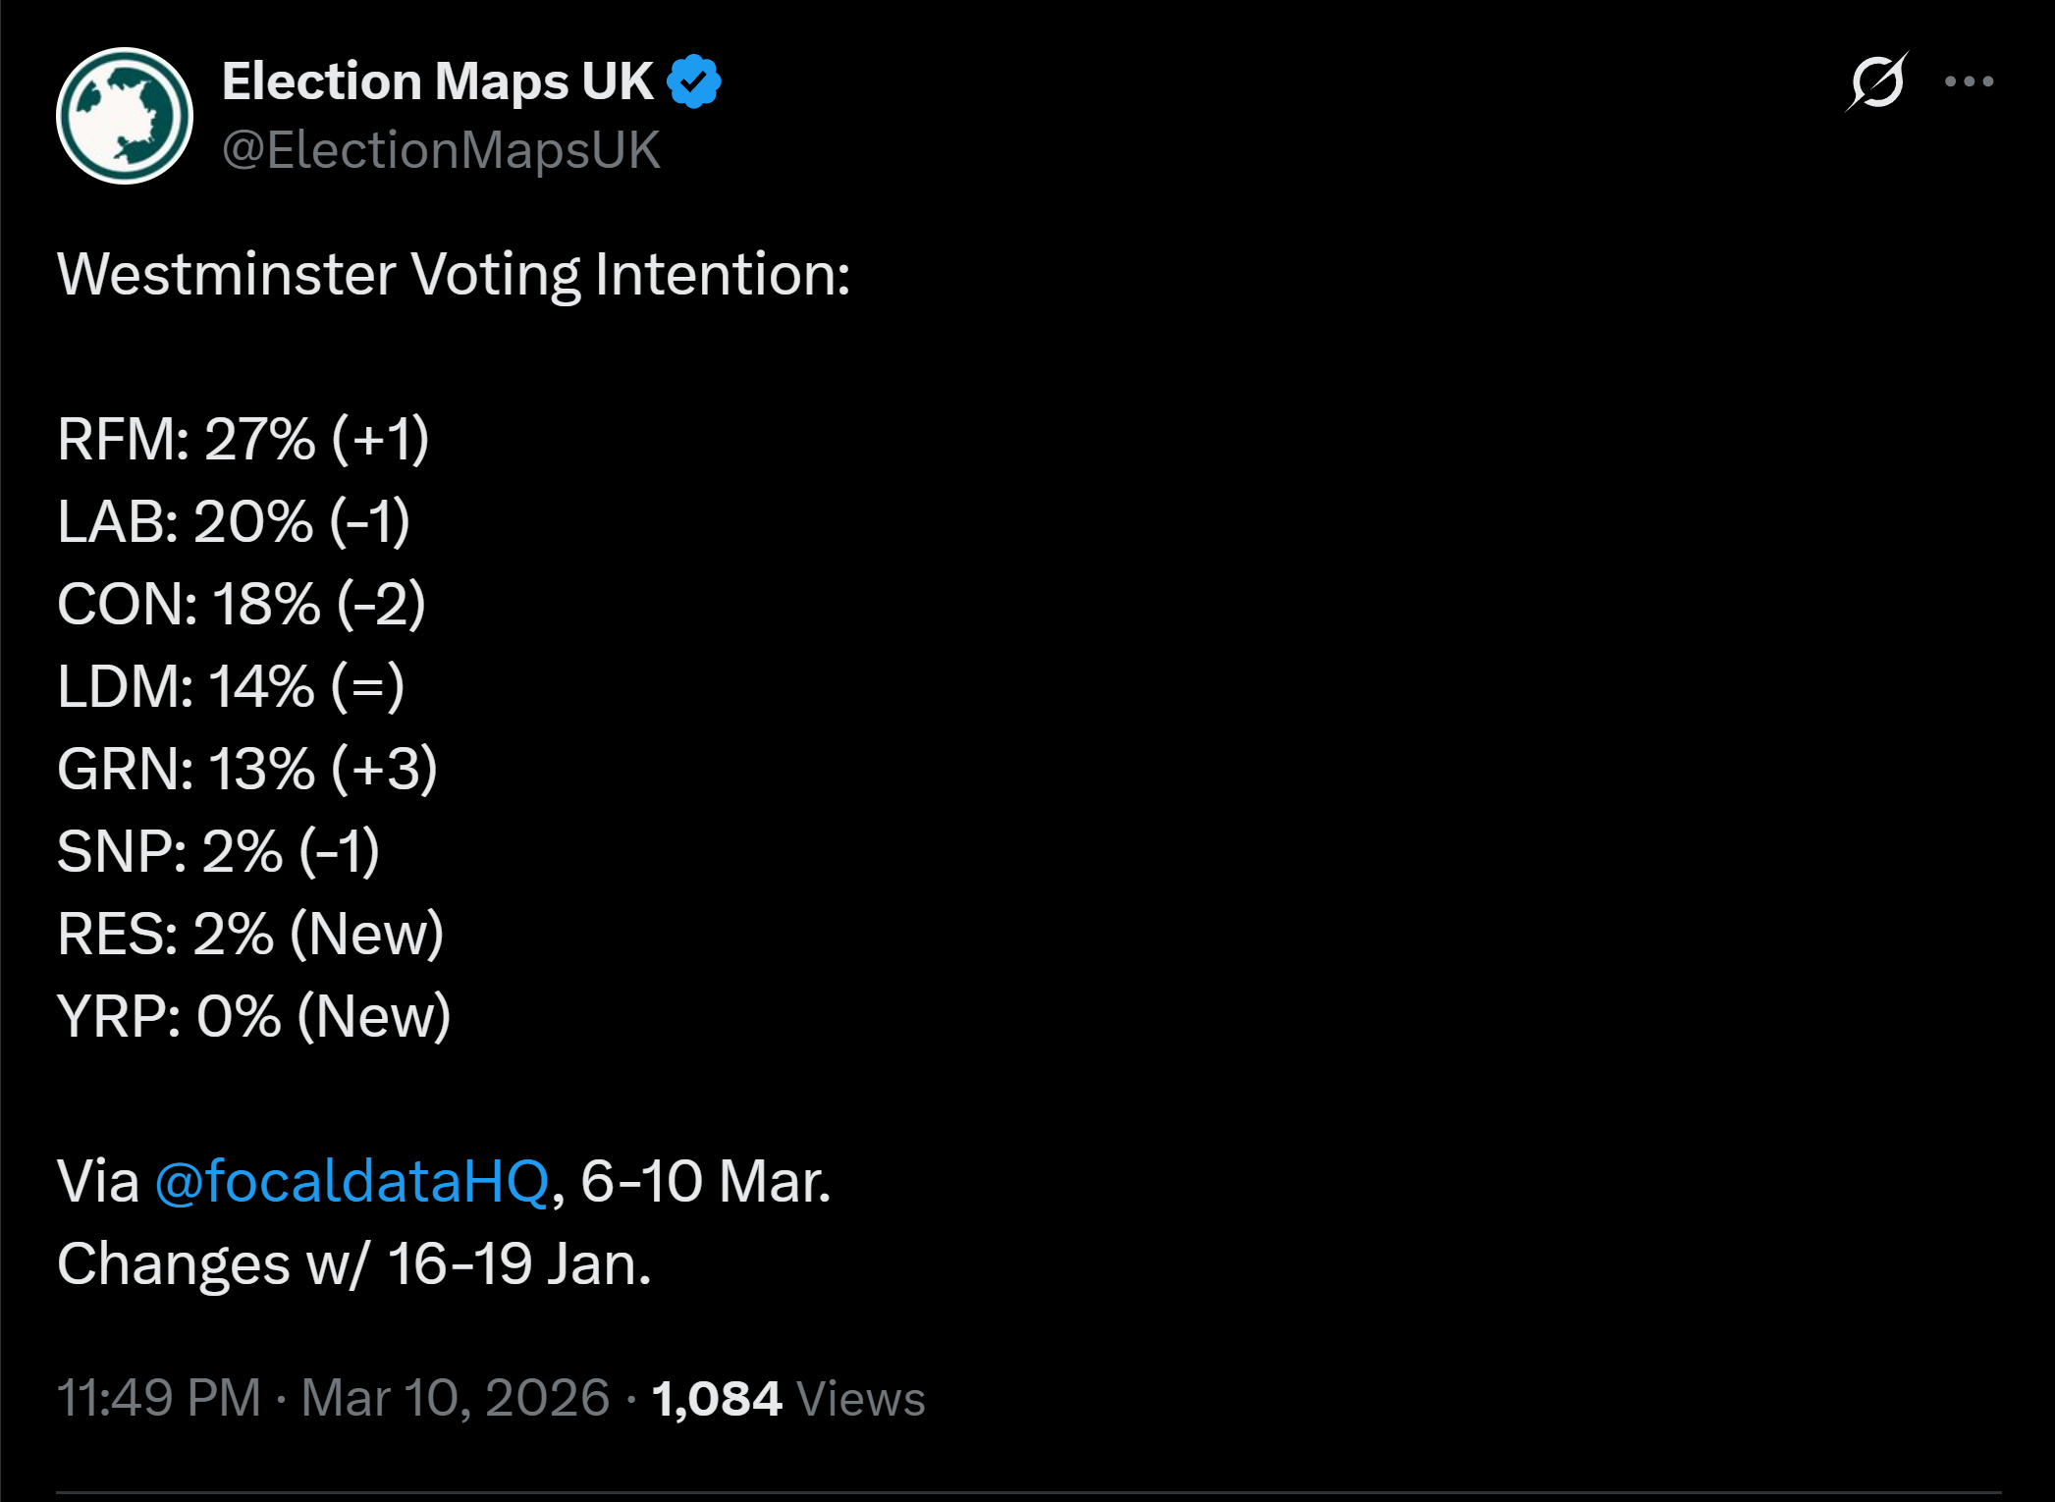Click the SNP: 2% (-1) line

(x=218, y=851)
